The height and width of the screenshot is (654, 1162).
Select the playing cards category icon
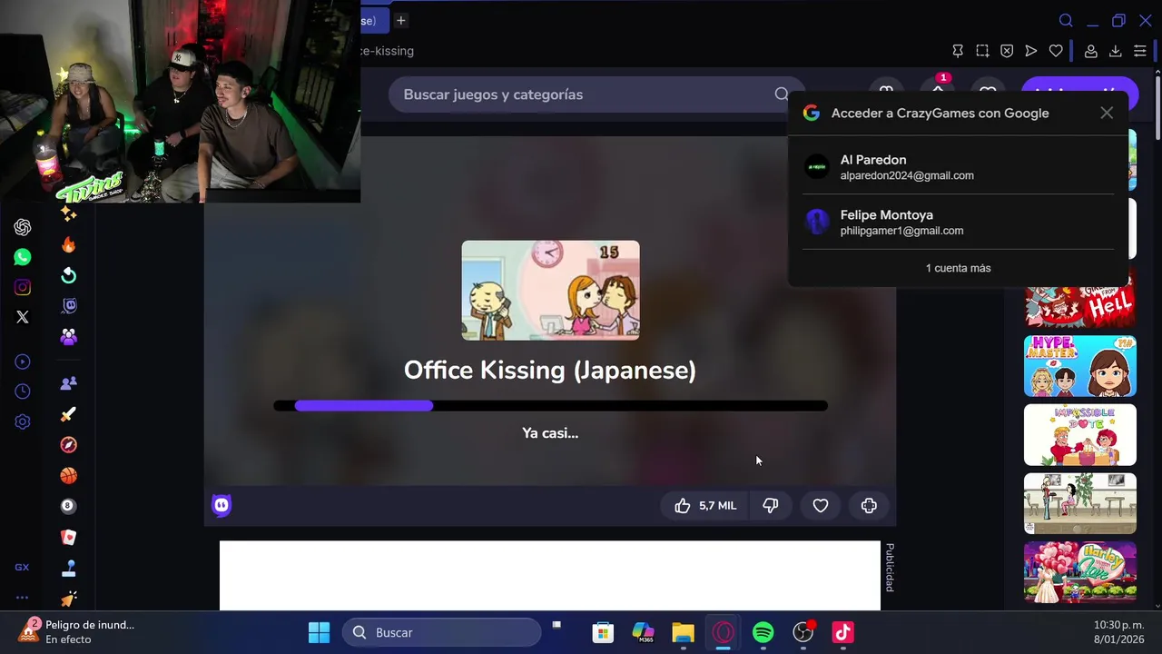[69, 537]
